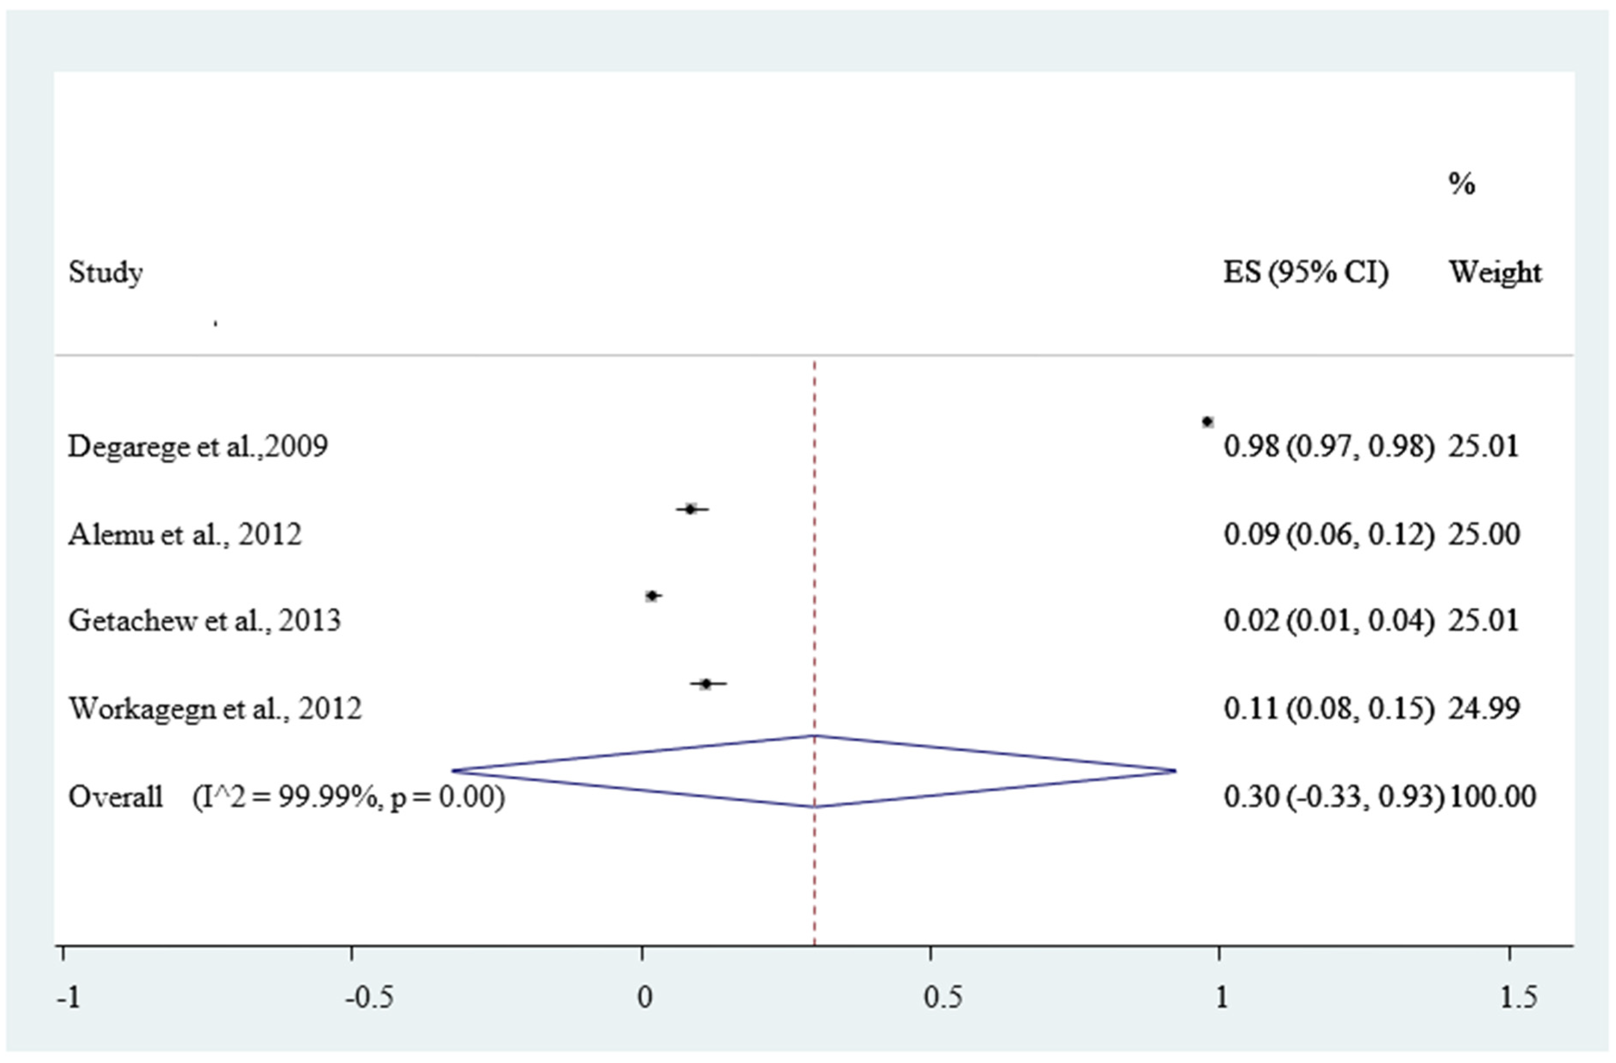Select the ES (95% CI) column header

click(1306, 273)
